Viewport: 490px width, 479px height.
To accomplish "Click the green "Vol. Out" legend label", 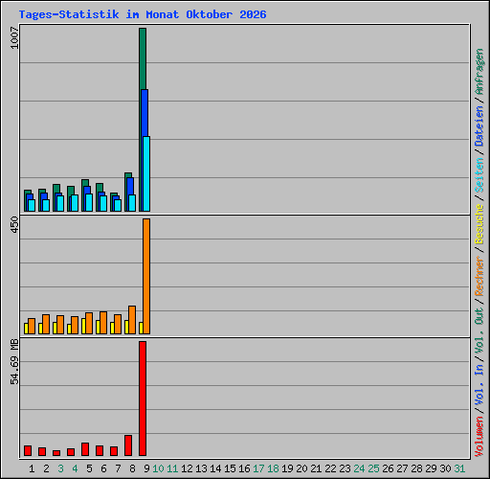I will (x=479, y=331).
